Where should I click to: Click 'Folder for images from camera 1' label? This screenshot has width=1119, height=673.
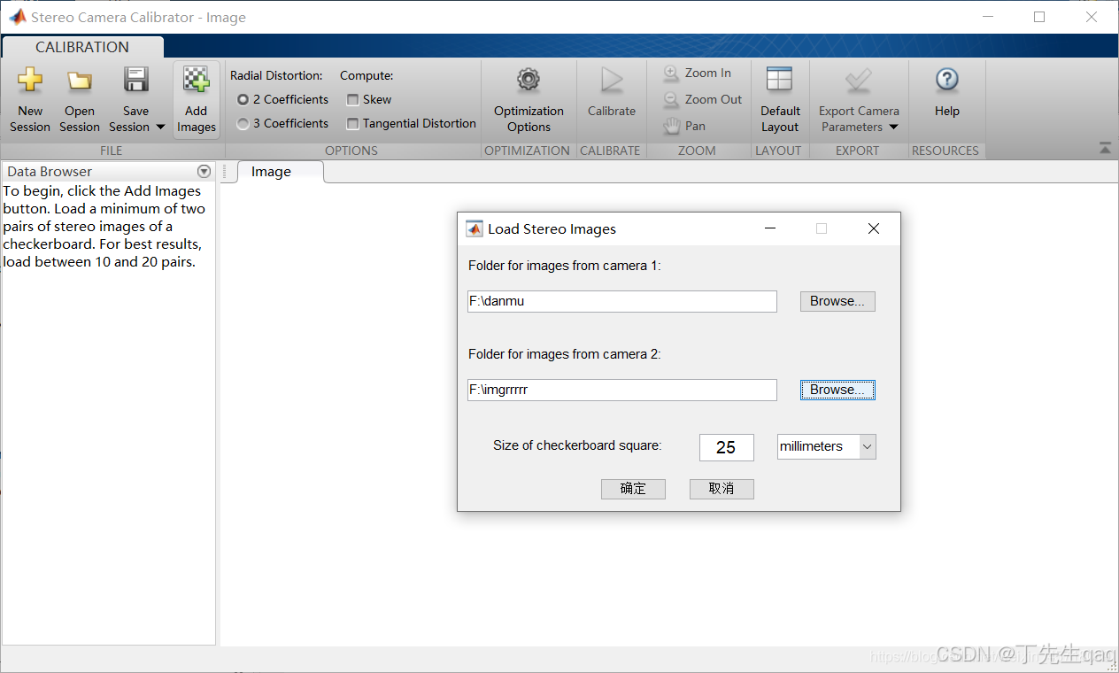[565, 266]
